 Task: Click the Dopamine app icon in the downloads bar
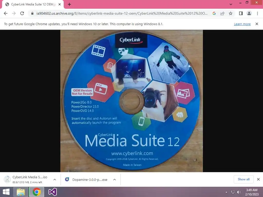pos(67,179)
